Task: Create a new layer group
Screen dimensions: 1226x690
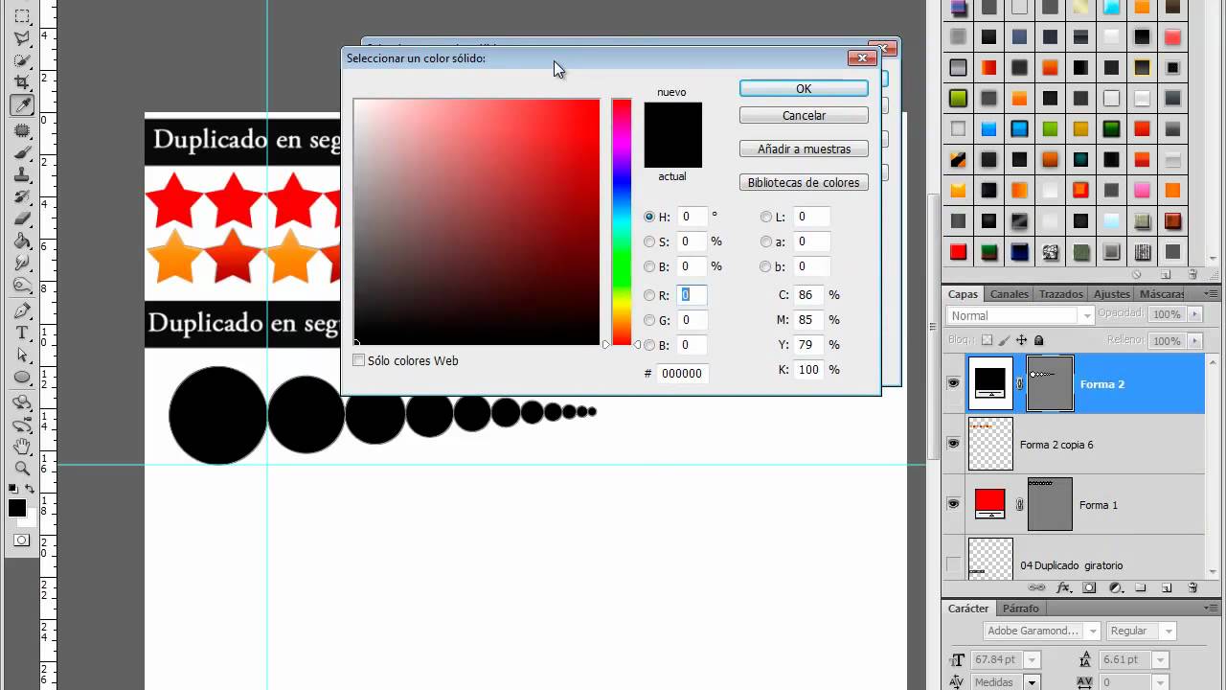Action: pyautogui.click(x=1141, y=587)
